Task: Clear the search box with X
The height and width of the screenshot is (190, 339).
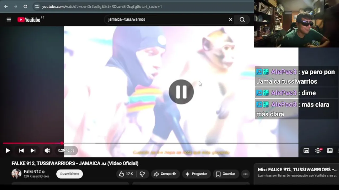Action: click(x=230, y=20)
